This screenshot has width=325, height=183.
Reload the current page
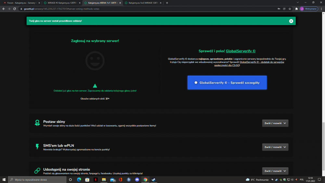pyautogui.click(x=15, y=9)
